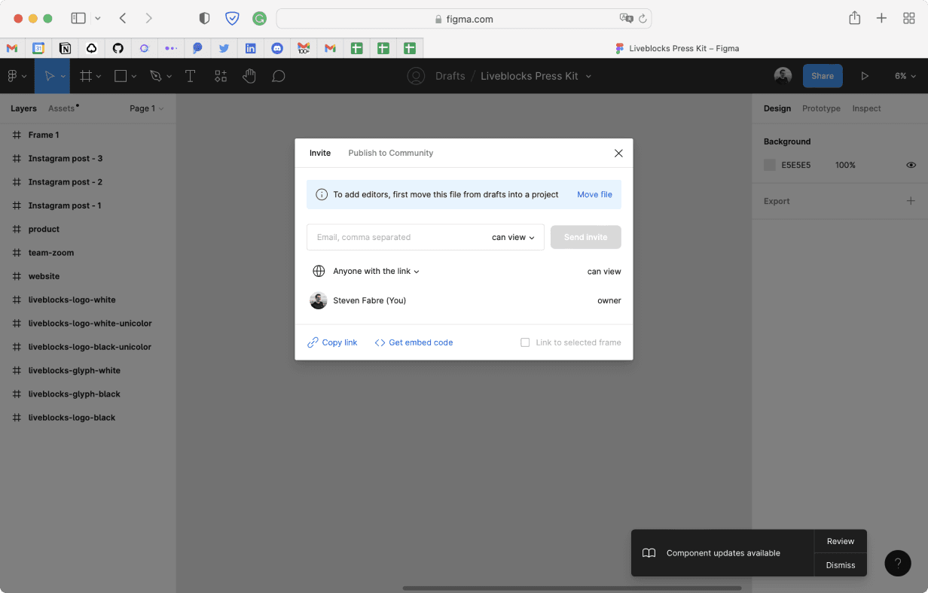Start presentation mode
Viewport: 928px width, 593px height.
(865, 75)
